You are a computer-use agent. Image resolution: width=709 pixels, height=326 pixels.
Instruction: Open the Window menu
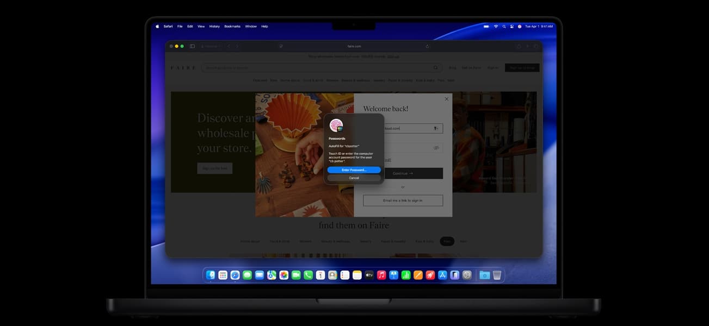click(x=251, y=26)
